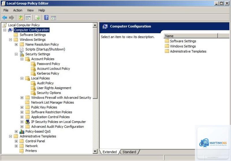Open Help via blue question mark icon

pyautogui.click(x=46, y=18)
